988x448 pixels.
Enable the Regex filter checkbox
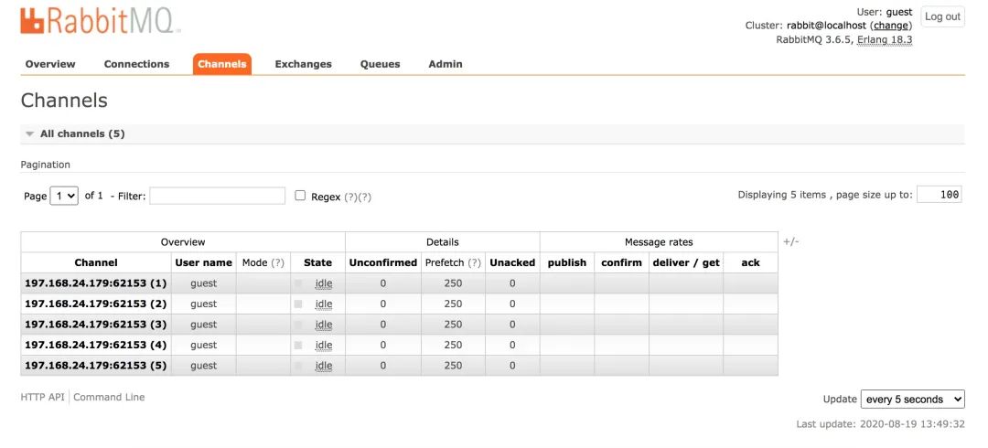click(300, 196)
